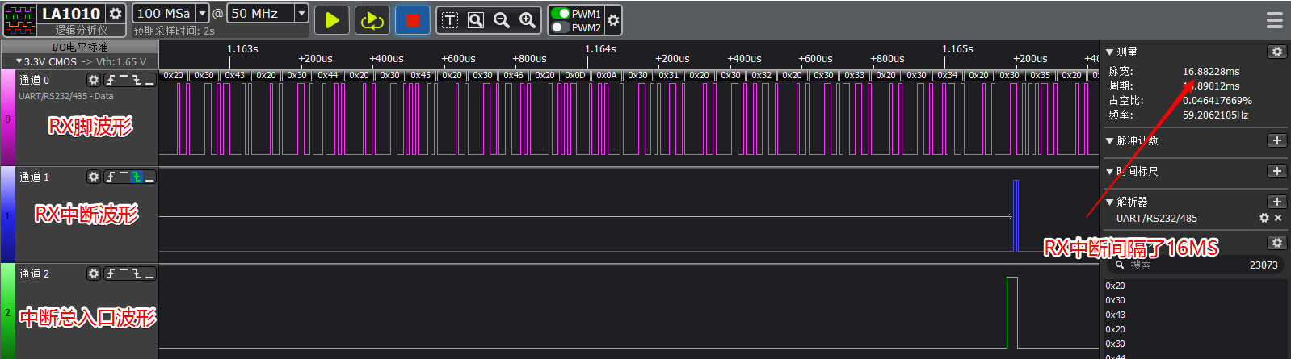
Task: Click the loop capture icon
Action: (372, 21)
